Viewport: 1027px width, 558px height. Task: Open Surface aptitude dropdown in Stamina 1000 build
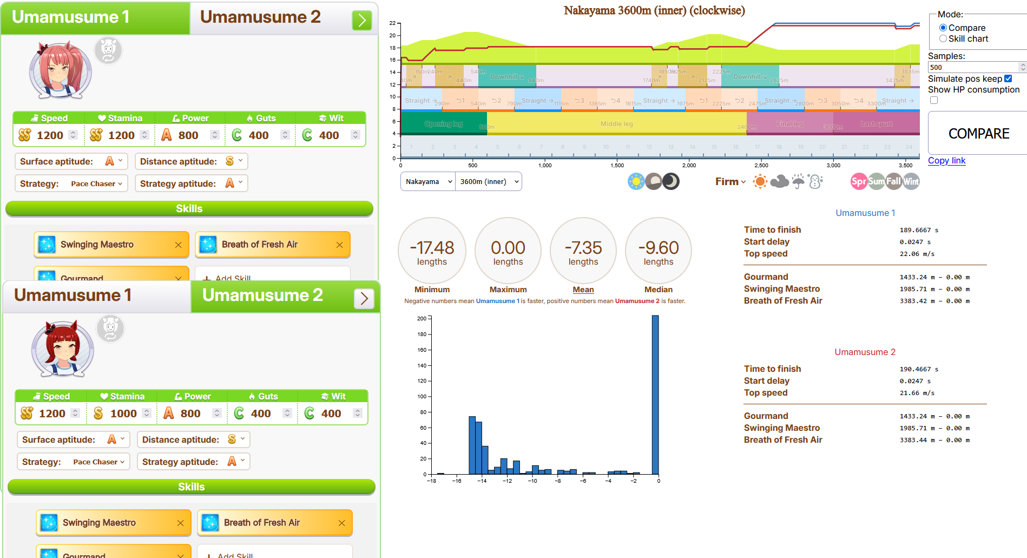[74, 439]
